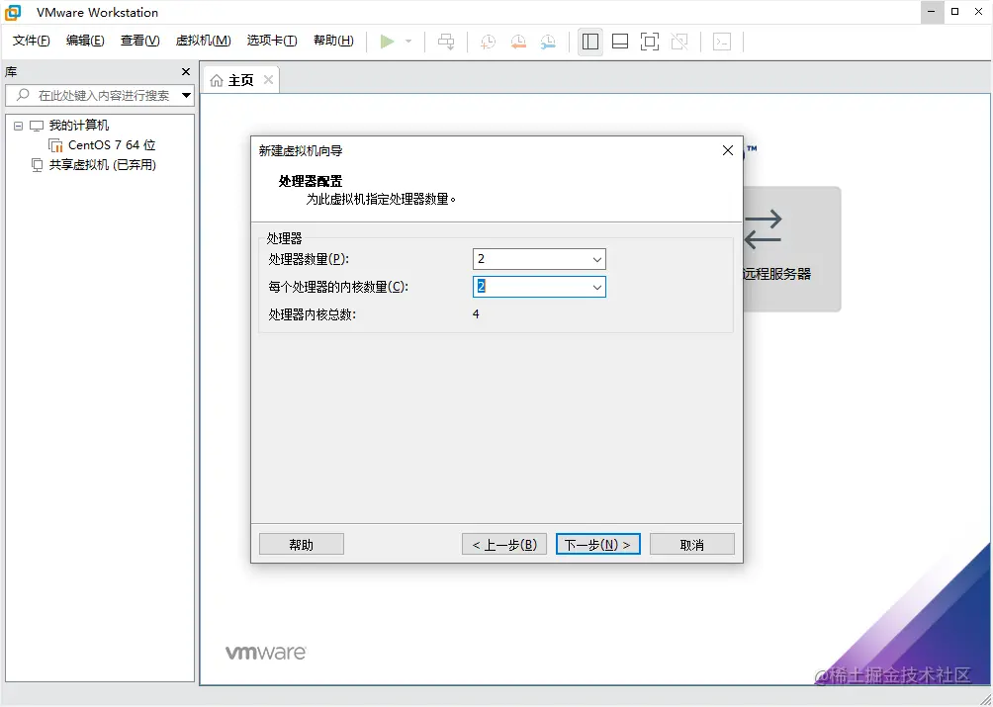Open the 选项卡(T) menu
The width and height of the screenshot is (993, 707).
(x=272, y=42)
